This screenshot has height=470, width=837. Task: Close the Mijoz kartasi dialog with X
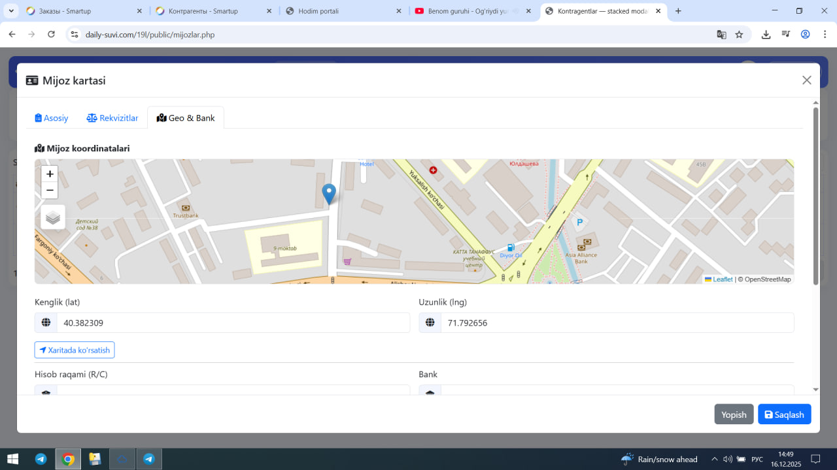pos(806,80)
